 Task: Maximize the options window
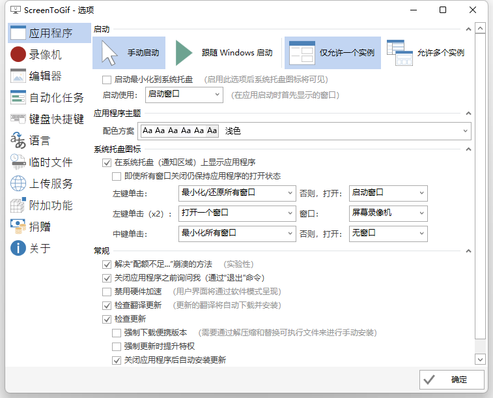coord(443,10)
